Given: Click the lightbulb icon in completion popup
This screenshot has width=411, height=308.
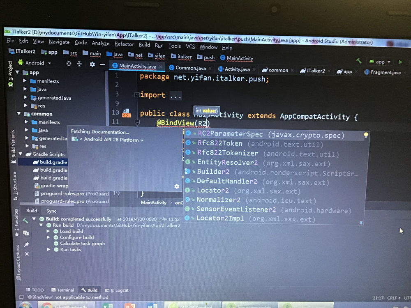Looking at the screenshot, I should pyautogui.click(x=366, y=135).
